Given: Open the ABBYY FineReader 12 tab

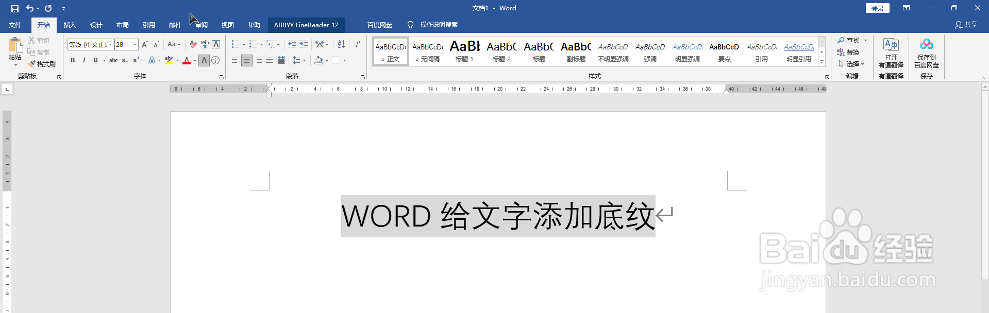Looking at the screenshot, I should point(306,25).
